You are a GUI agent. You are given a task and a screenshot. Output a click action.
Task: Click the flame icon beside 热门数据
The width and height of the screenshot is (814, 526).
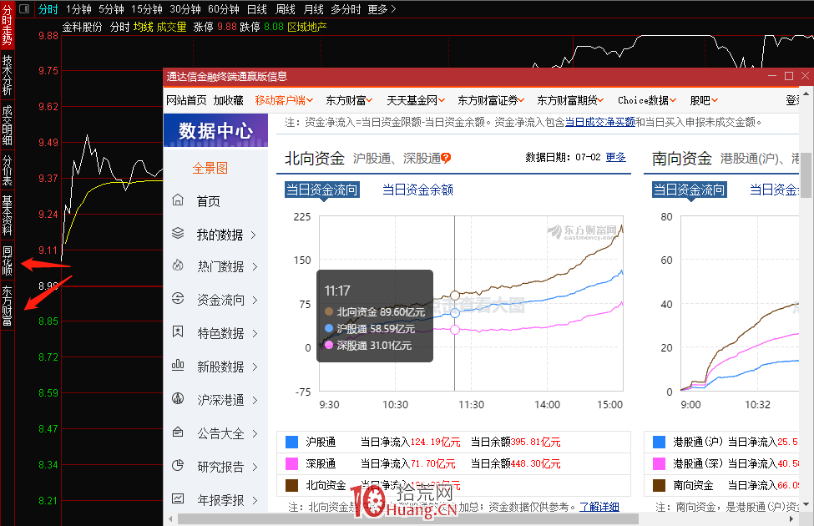[x=178, y=266]
